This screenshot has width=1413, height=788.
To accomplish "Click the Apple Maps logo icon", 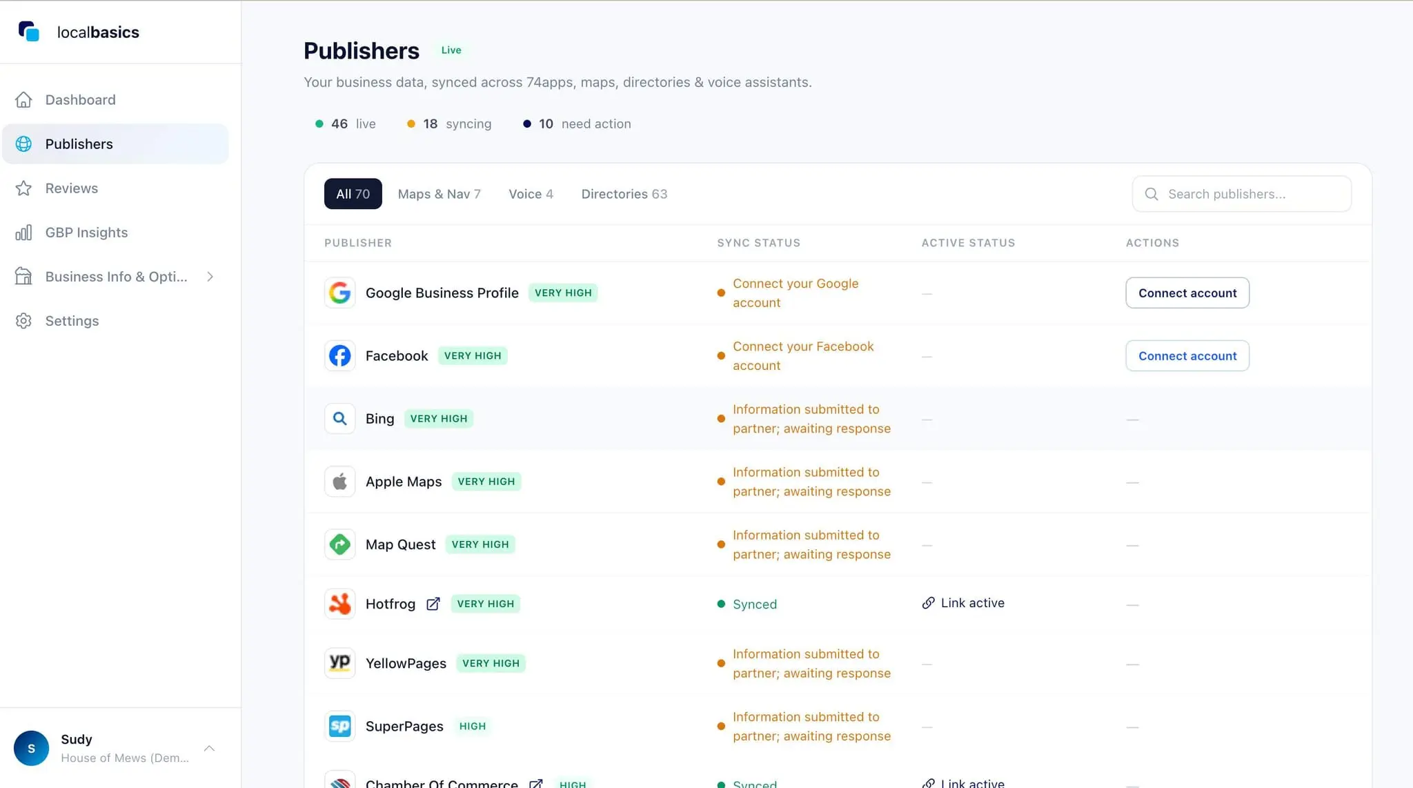I will pos(340,481).
